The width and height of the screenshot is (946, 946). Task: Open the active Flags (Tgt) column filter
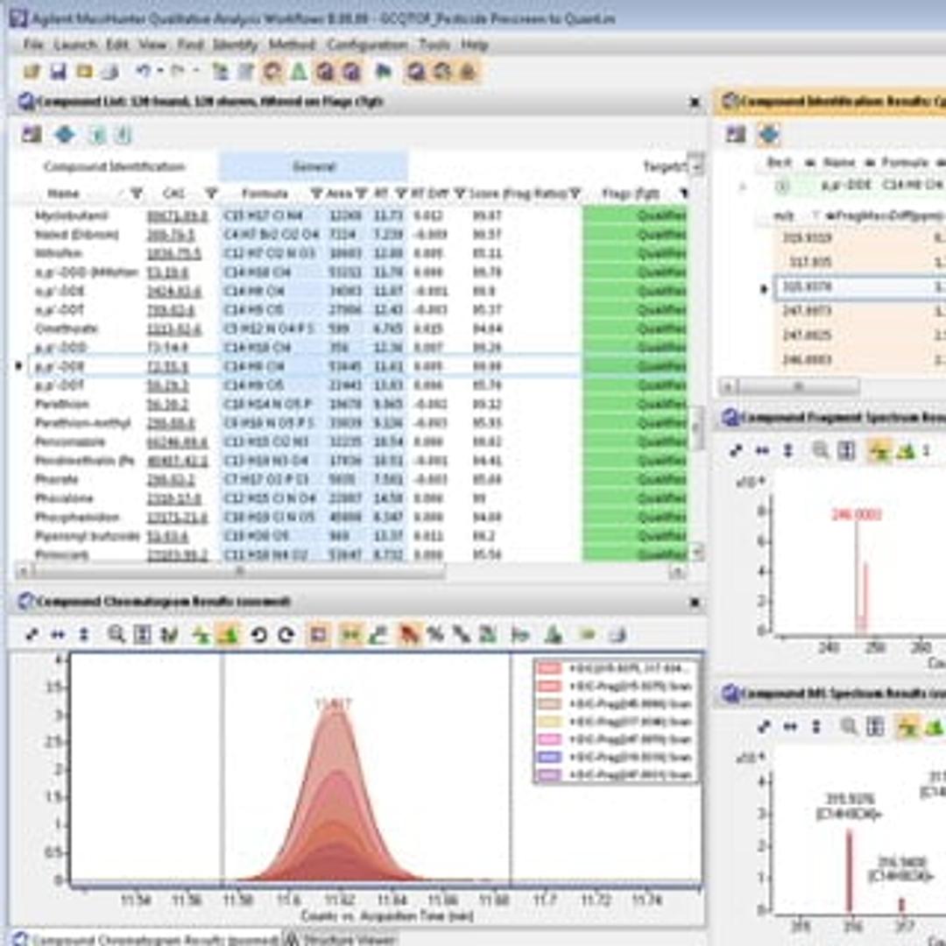tap(683, 194)
